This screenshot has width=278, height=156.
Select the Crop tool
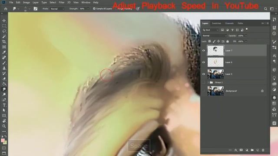[4, 42]
